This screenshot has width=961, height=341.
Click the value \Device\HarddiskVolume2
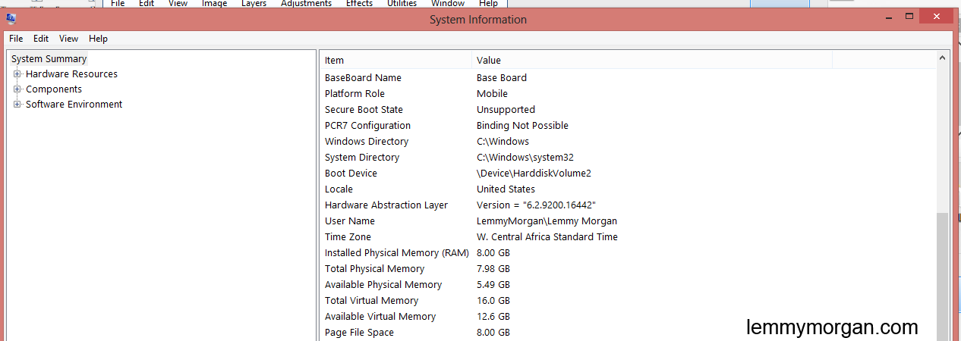tap(534, 174)
